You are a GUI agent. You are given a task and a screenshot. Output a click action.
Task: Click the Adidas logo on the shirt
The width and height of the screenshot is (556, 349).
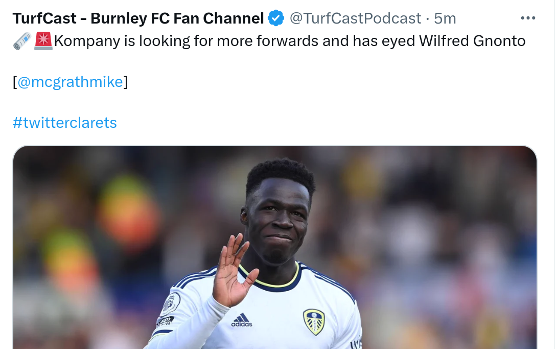242,320
